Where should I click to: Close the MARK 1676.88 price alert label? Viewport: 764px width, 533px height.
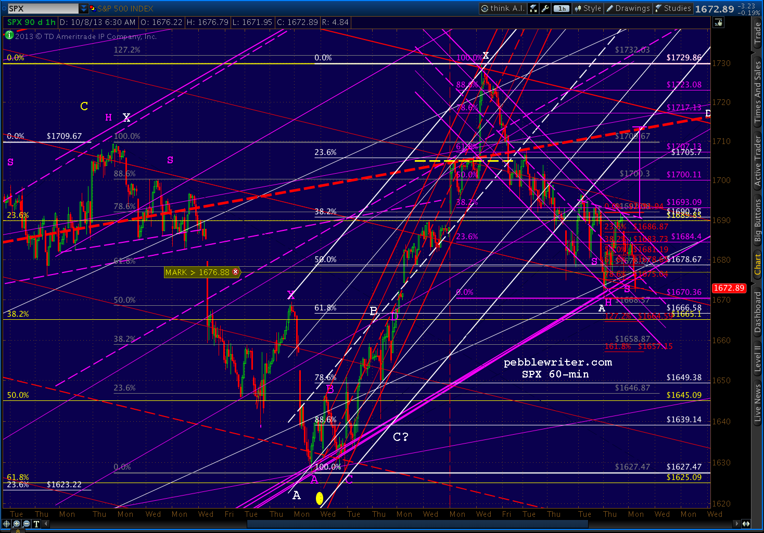pos(235,272)
